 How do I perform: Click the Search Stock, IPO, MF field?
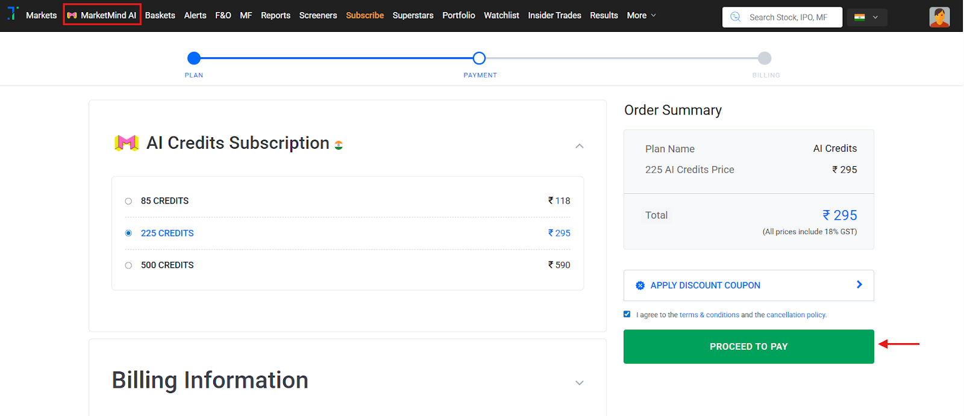tap(788, 17)
